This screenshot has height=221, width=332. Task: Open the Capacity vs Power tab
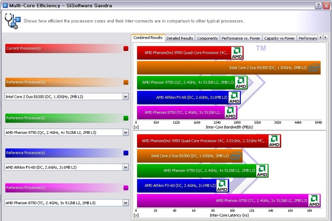(x=279, y=38)
